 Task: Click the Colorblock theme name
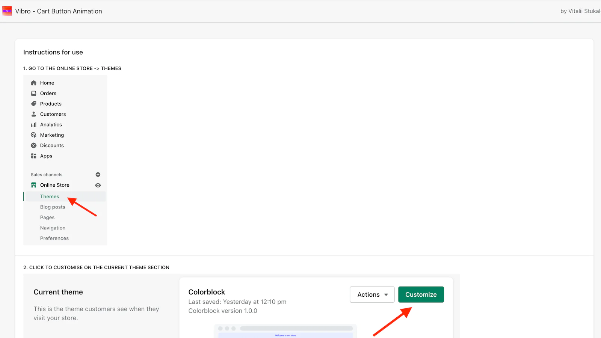[x=207, y=292]
